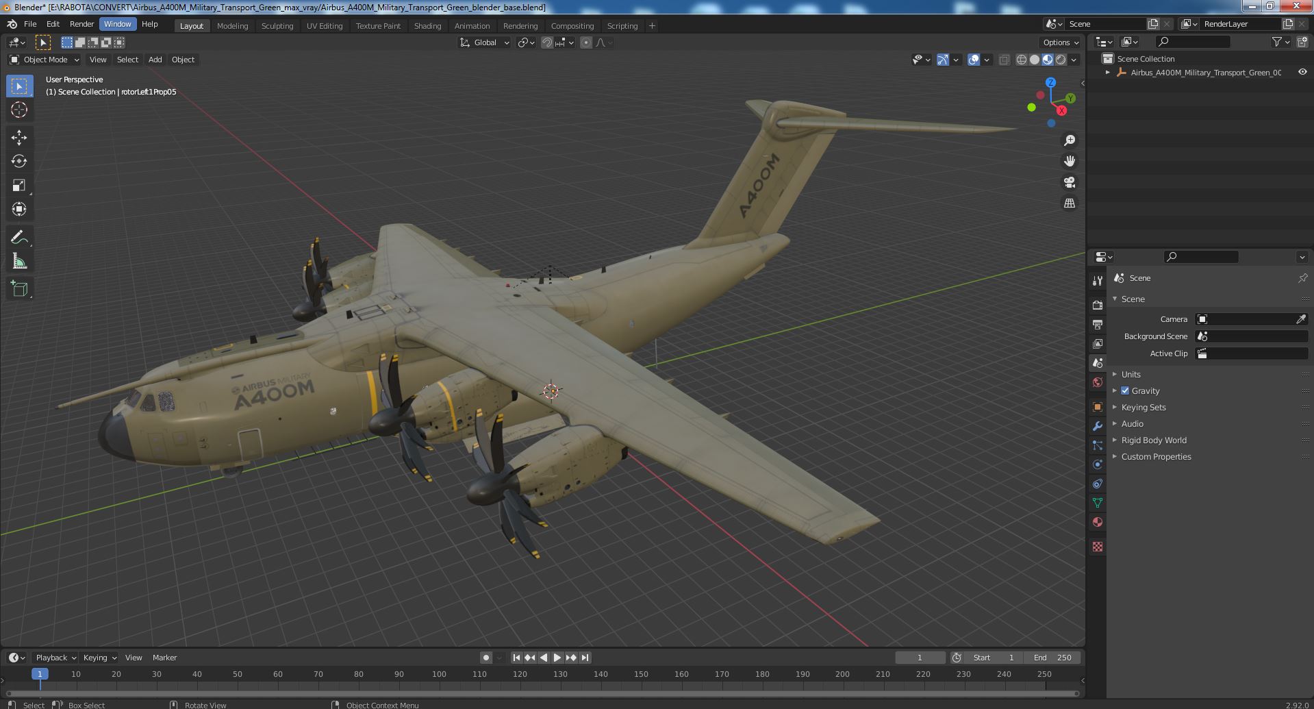This screenshot has height=709, width=1314.
Task: Open the timeline Marker menu
Action: click(164, 658)
